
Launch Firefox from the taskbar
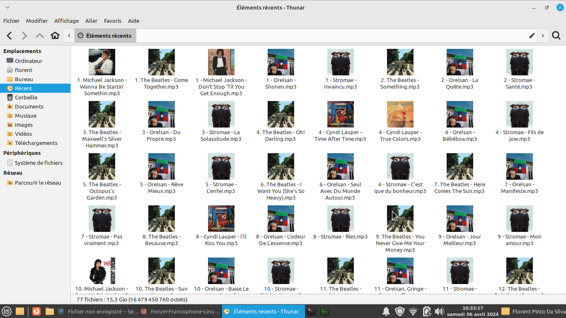[x=36, y=311]
